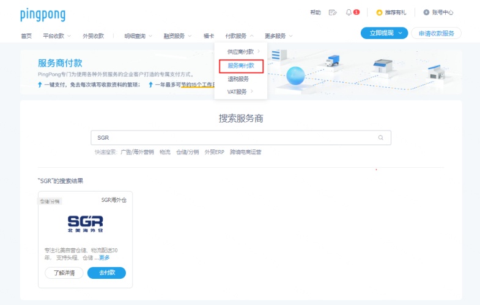480x305 pixels.
Task: Click the 账号中心 account icon
Action: coord(426,12)
